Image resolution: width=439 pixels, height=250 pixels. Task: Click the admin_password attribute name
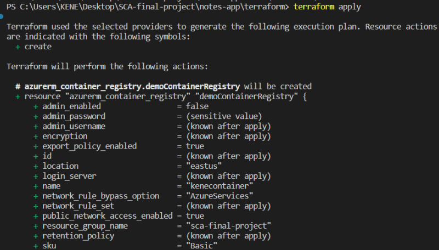(74, 116)
